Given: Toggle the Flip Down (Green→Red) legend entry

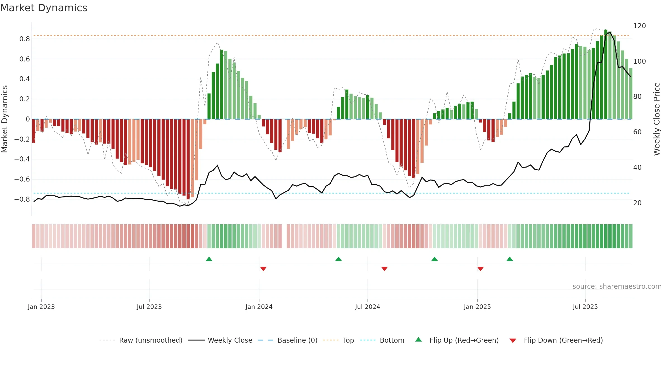Looking at the screenshot, I should pyautogui.click(x=556, y=340).
